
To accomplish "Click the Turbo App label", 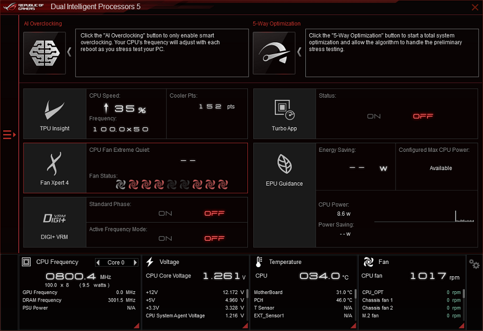I will [x=284, y=128].
